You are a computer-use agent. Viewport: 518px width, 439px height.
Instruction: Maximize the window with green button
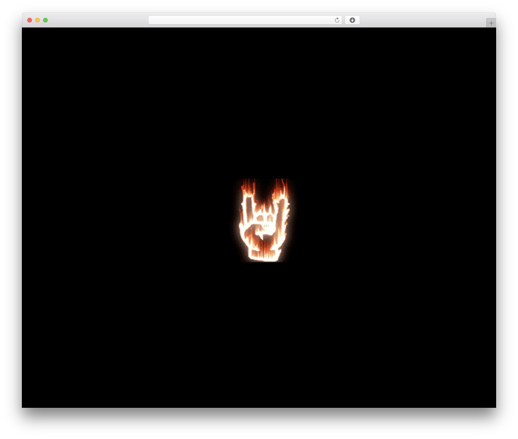pyautogui.click(x=45, y=20)
